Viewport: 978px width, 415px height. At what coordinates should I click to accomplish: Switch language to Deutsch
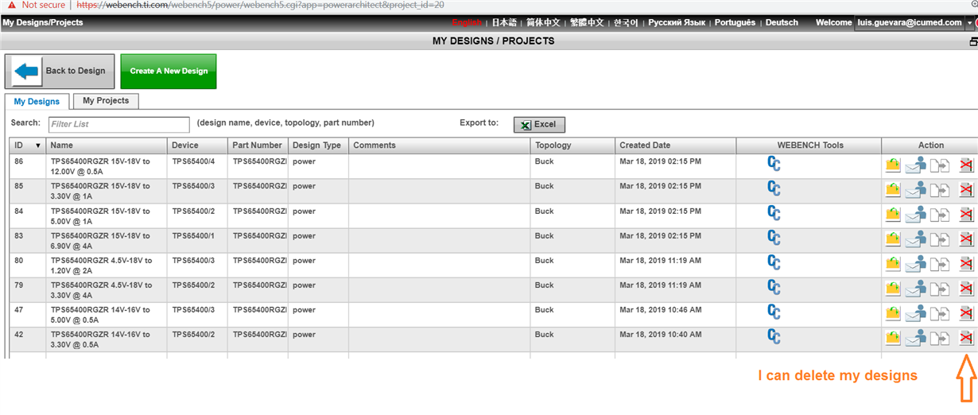click(782, 22)
